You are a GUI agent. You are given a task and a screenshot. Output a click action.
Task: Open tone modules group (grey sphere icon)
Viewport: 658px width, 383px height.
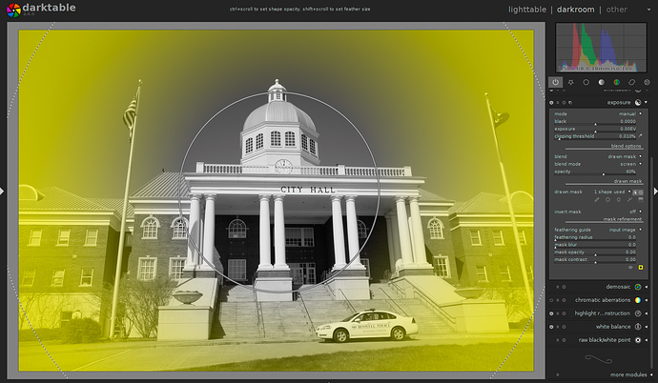click(x=602, y=82)
